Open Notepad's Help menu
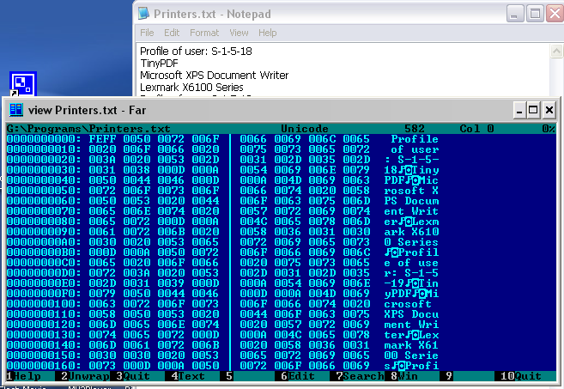This screenshot has width=564, height=389. click(x=267, y=33)
